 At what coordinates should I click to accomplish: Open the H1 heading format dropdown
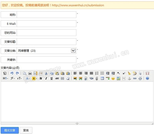(5, 79)
